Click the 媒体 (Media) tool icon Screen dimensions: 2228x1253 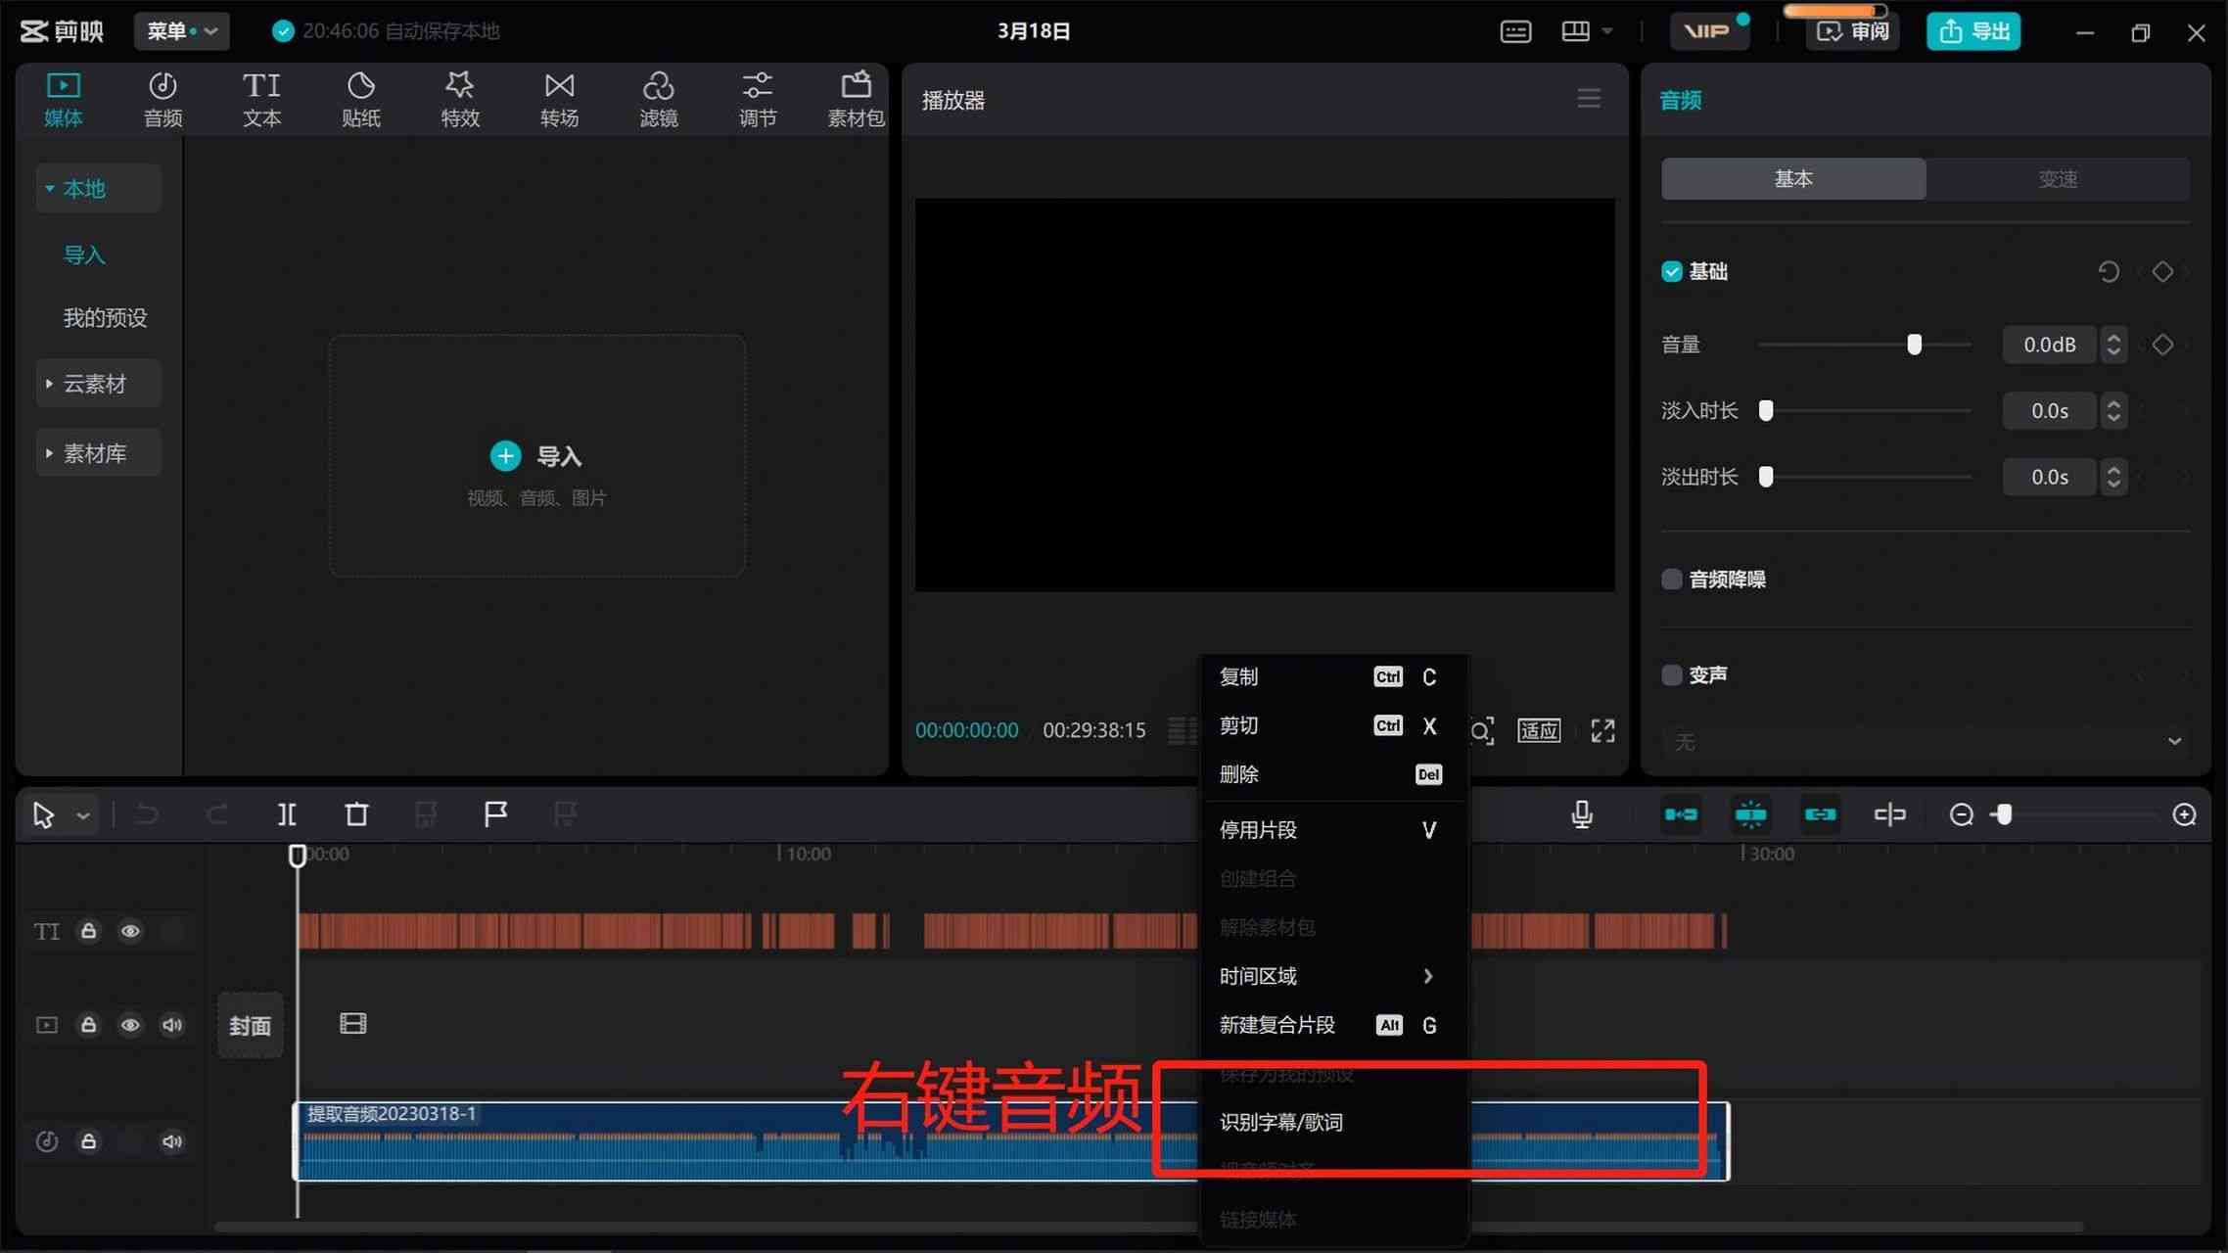point(63,98)
